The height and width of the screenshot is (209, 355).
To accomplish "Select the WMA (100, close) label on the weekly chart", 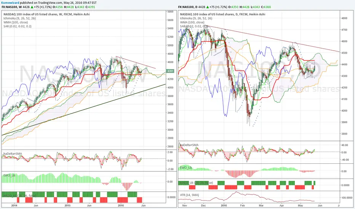I will point(16,22).
